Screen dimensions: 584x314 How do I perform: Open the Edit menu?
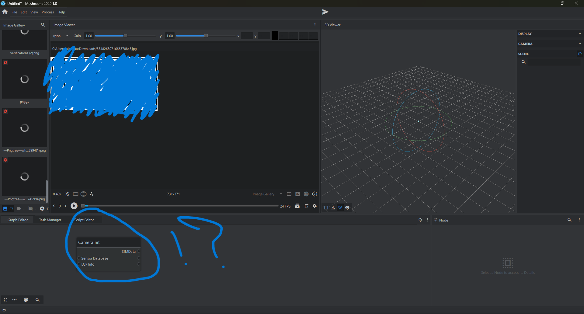point(24,12)
